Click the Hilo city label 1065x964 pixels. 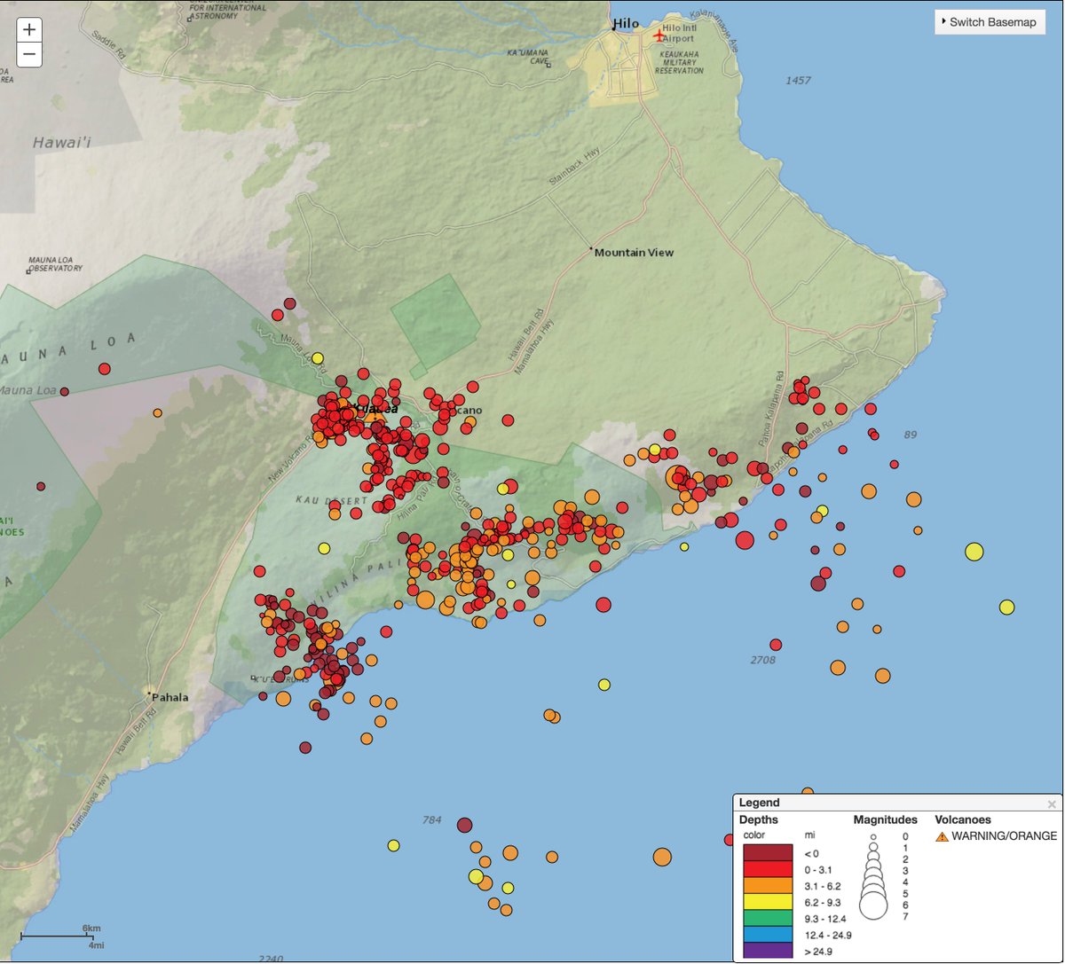pyautogui.click(x=627, y=24)
